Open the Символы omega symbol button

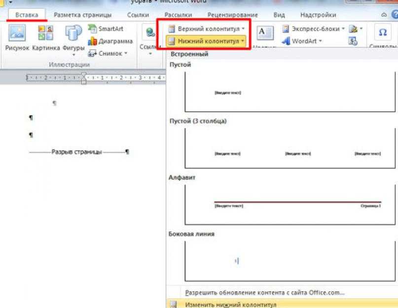click(383, 33)
